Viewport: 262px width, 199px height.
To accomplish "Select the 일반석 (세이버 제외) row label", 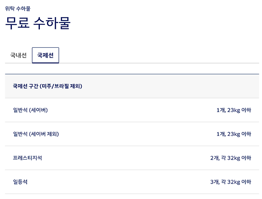I will tap(36, 134).
